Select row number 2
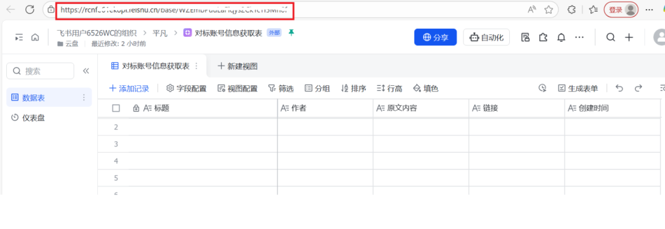Screen dimensions: 665x229 point(116,127)
